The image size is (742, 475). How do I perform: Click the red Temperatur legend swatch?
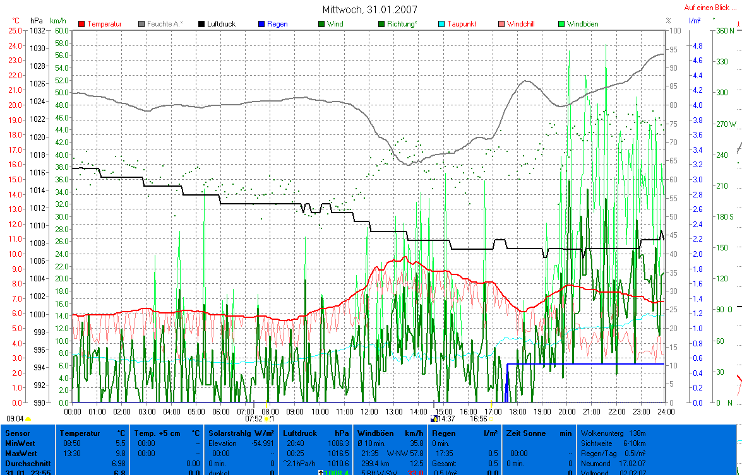(x=82, y=24)
